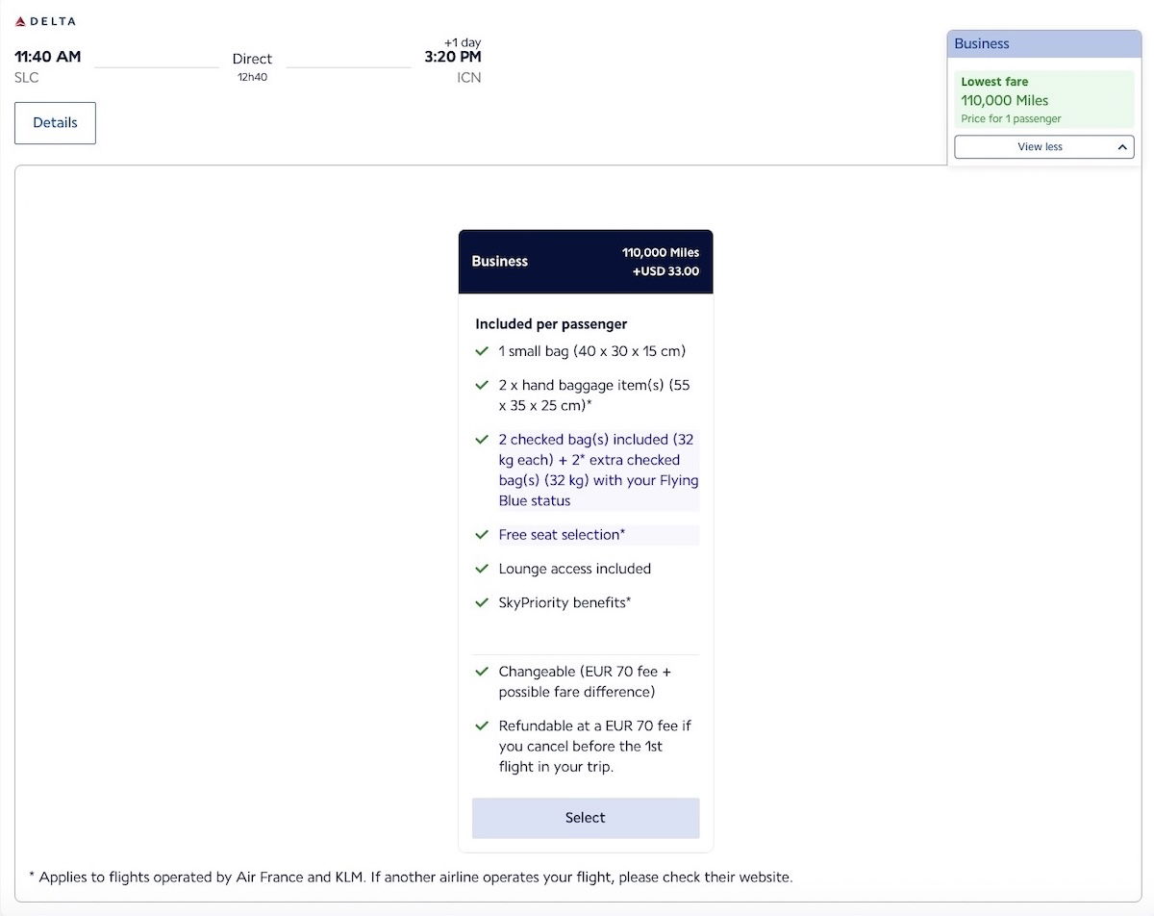
Task: Select the Business fare
Action: point(586,818)
